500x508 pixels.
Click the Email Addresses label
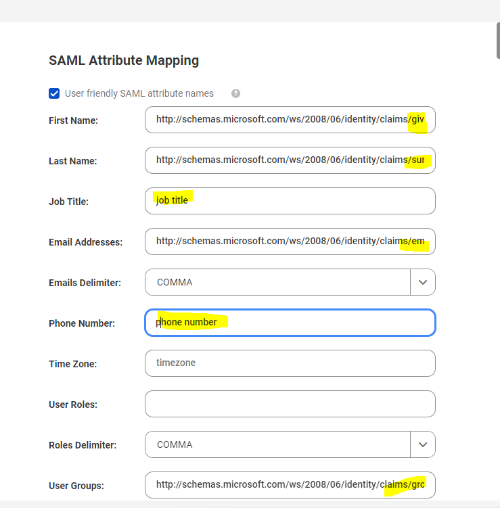pos(85,242)
